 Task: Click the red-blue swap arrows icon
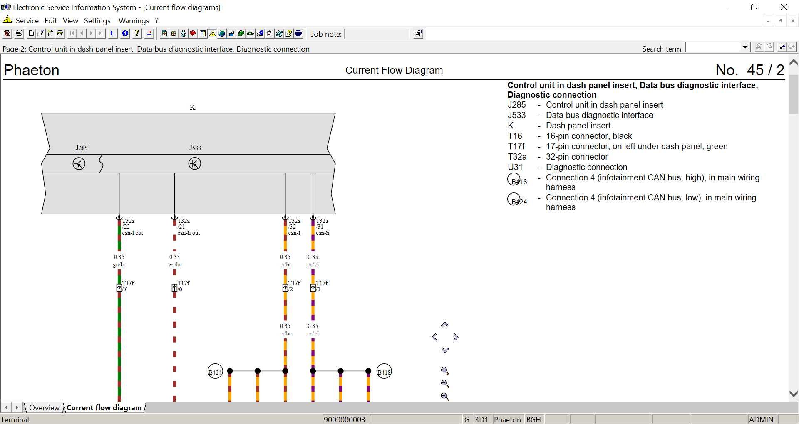coord(149,33)
